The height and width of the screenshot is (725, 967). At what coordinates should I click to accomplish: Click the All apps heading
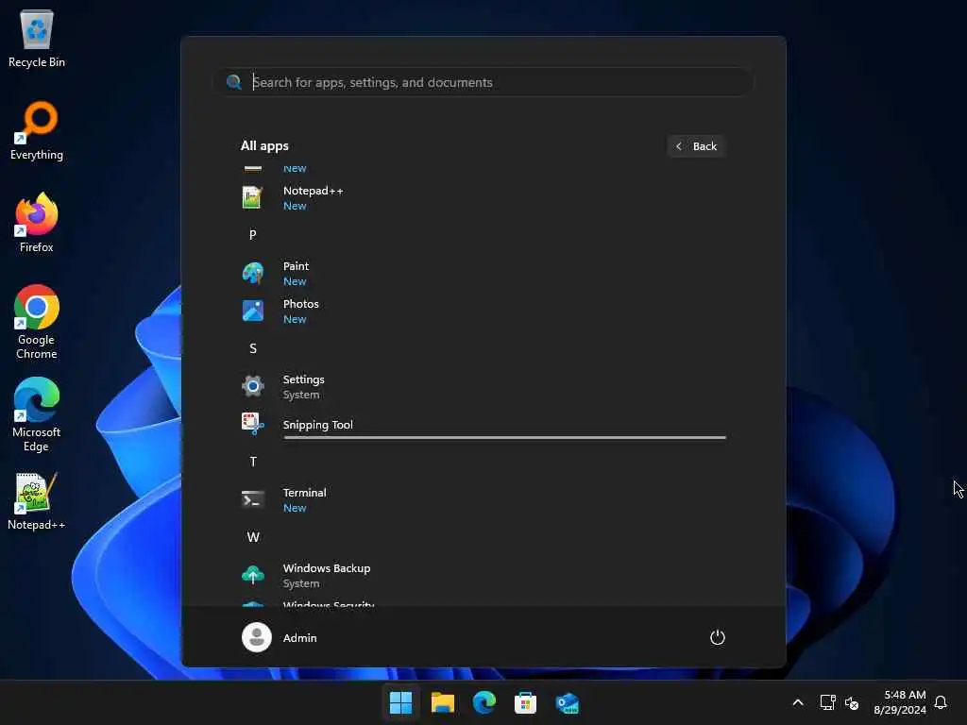pyautogui.click(x=264, y=146)
